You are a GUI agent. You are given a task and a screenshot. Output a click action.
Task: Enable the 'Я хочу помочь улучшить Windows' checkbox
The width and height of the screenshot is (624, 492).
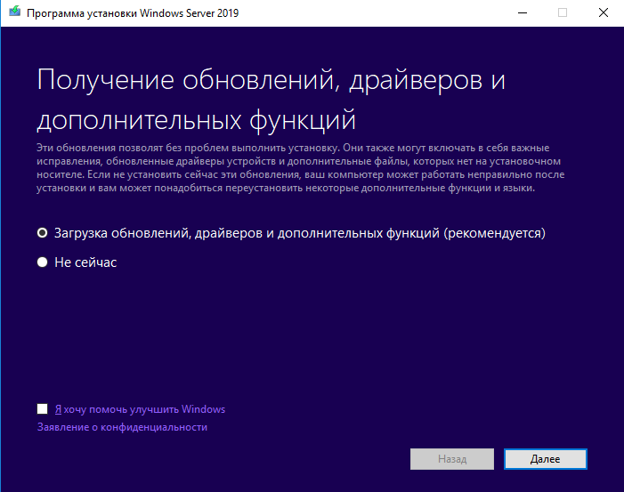43,409
